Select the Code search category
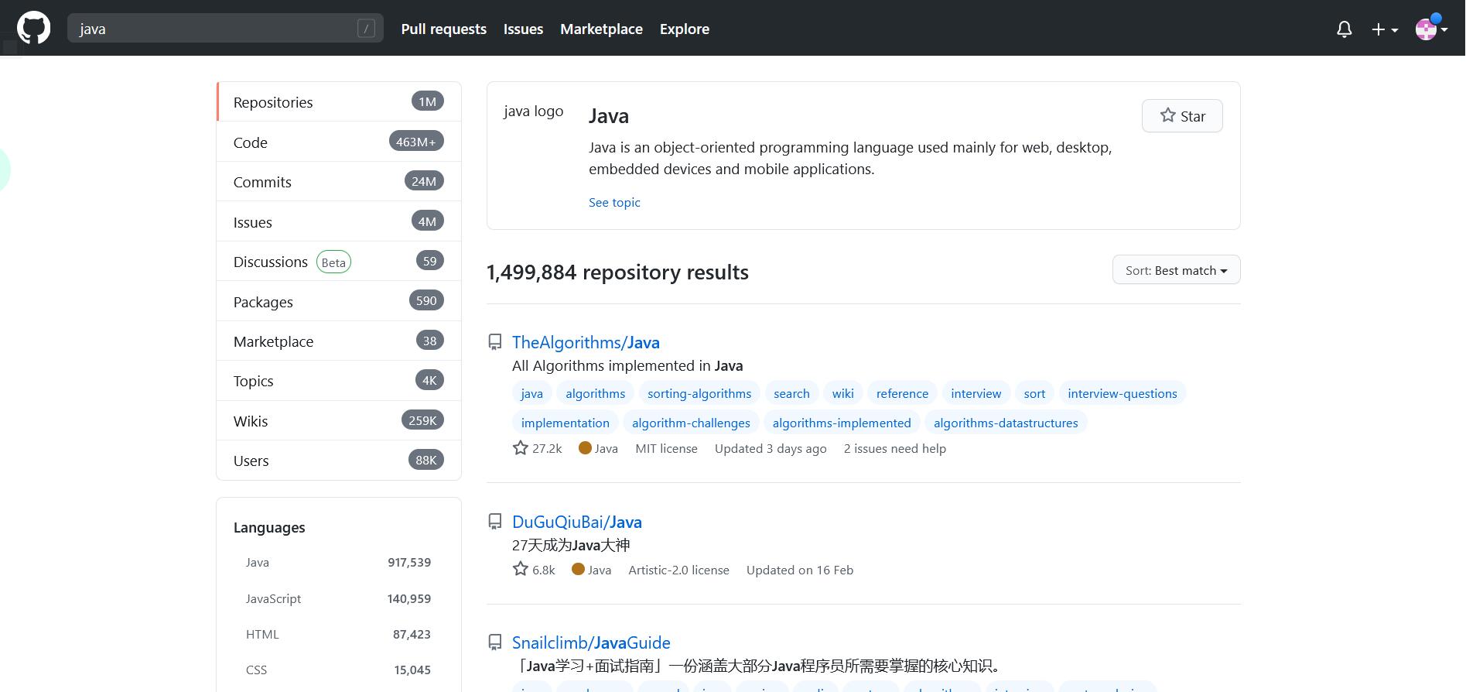Screen dimensions: 1466x692 (x=339, y=142)
